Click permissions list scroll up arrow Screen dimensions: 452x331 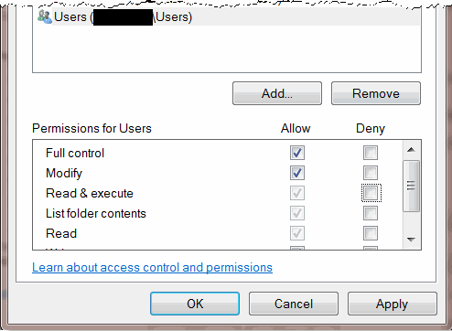pyautogui.click(x=411, y=150)
